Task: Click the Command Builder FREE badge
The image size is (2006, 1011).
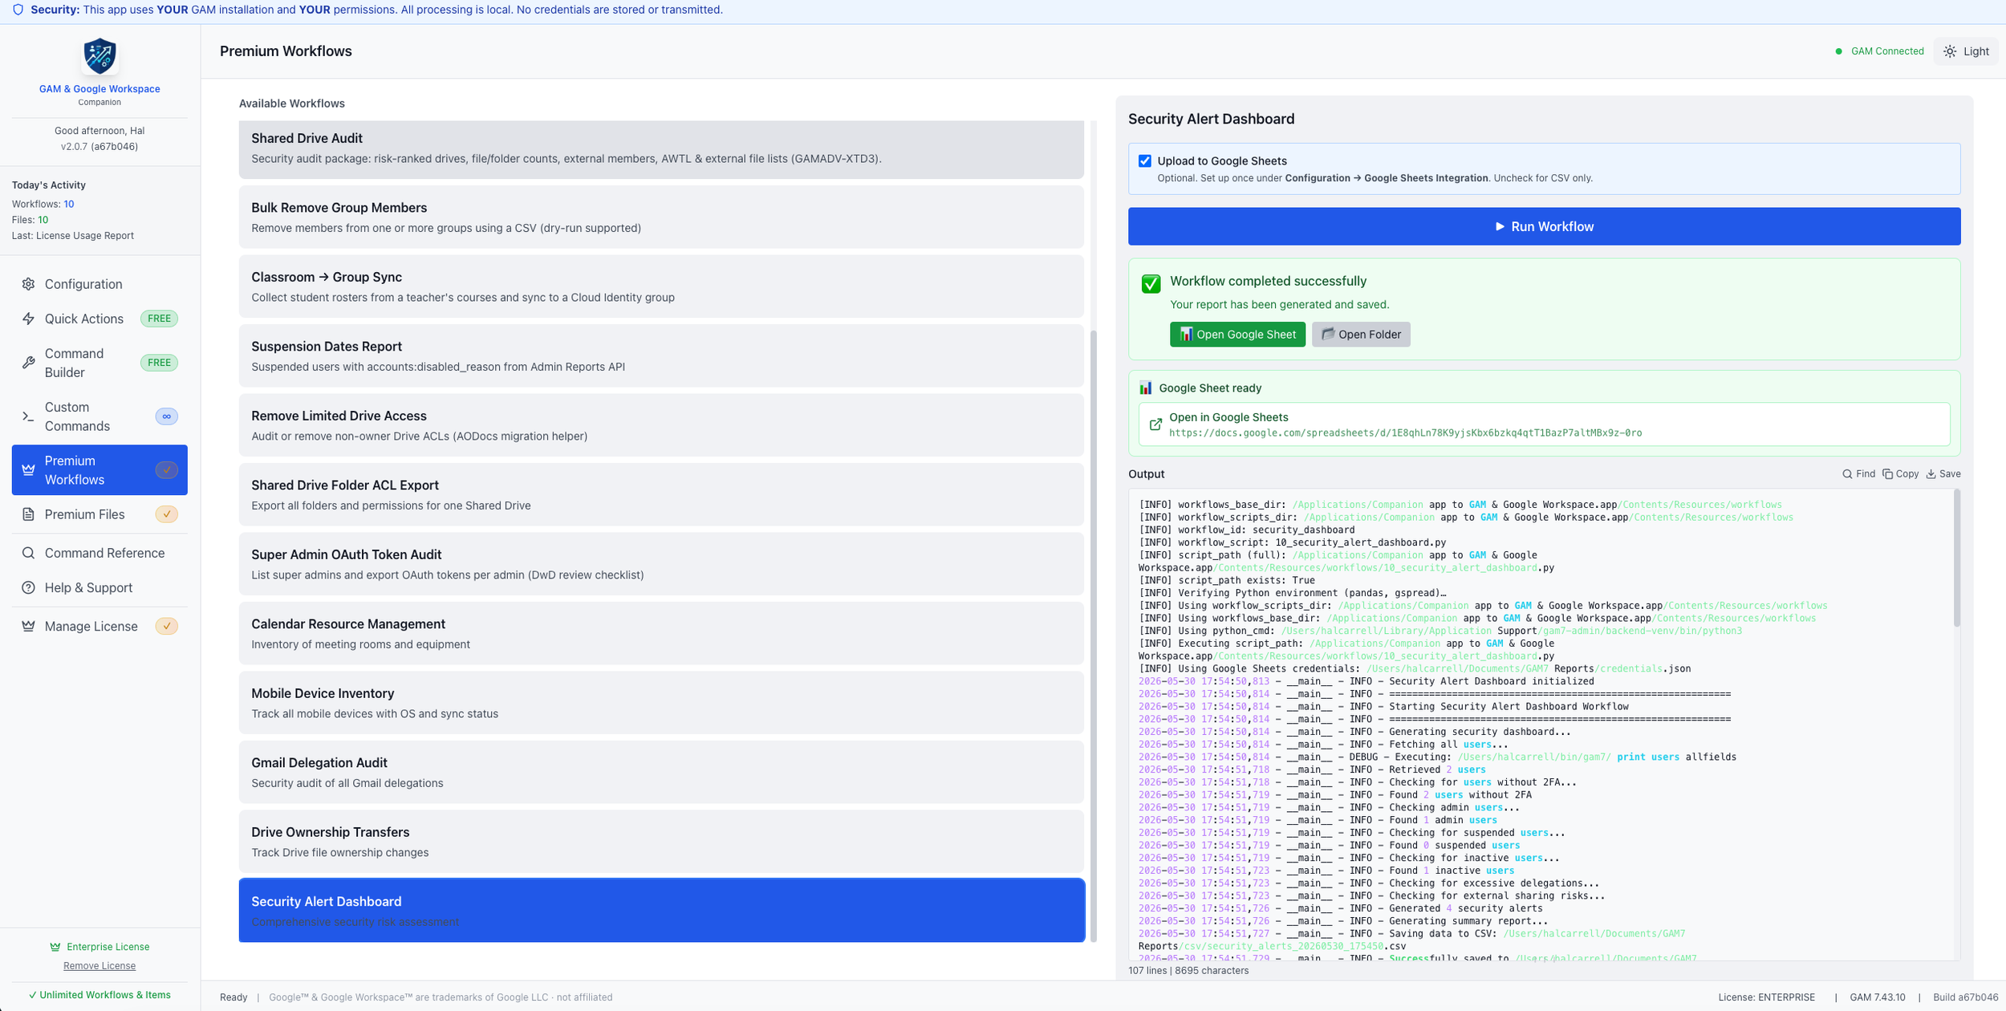Action: click(x=160, y=363)
